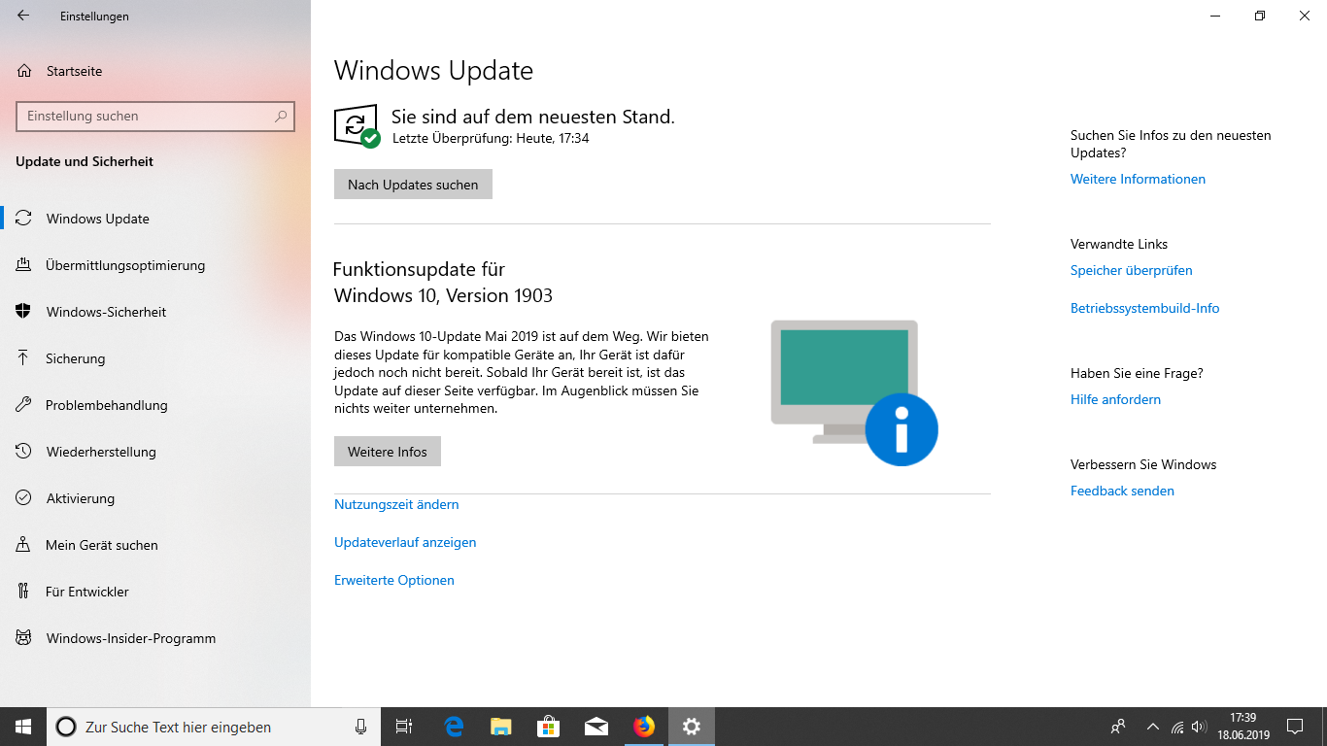Select Mein Gerät suchen in sidebar
This screenshot has width=1327, height=746.
coord(155,545)
